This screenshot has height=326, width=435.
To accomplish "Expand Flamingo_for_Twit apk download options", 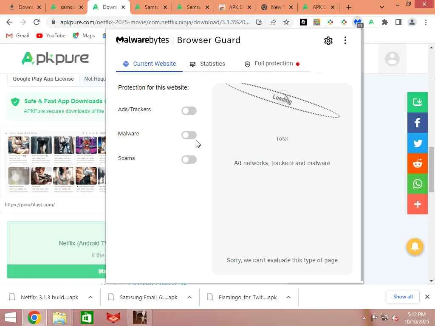I will [x=288, y=297].
